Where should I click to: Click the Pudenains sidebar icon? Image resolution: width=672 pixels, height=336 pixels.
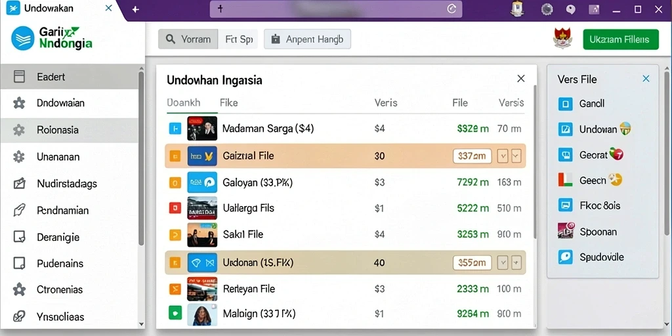pos(19,263)
